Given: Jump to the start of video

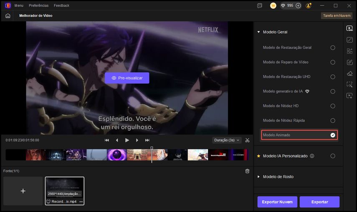Looking at the screenshot, I should click(107, 140).
